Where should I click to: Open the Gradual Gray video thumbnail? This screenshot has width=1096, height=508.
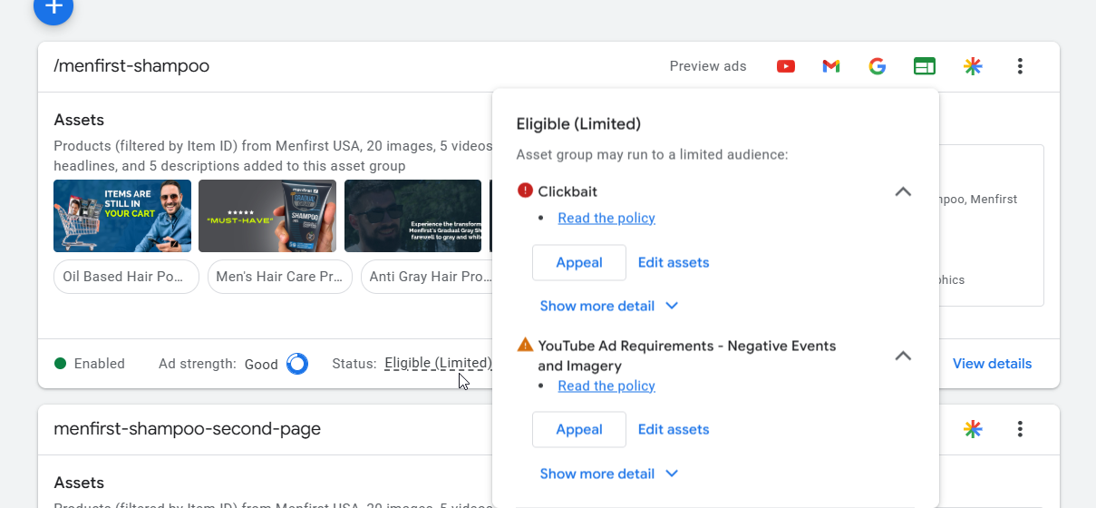coord(412,216)
